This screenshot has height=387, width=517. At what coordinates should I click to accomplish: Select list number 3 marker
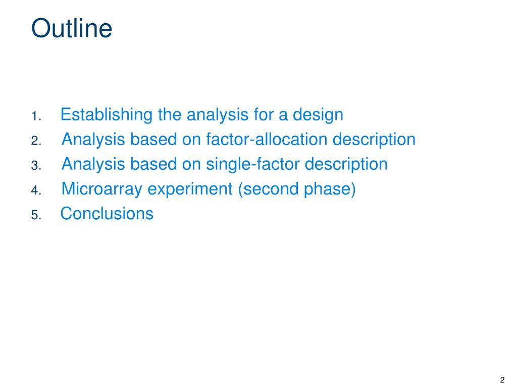pyautogui.click(x=36, y=165)
